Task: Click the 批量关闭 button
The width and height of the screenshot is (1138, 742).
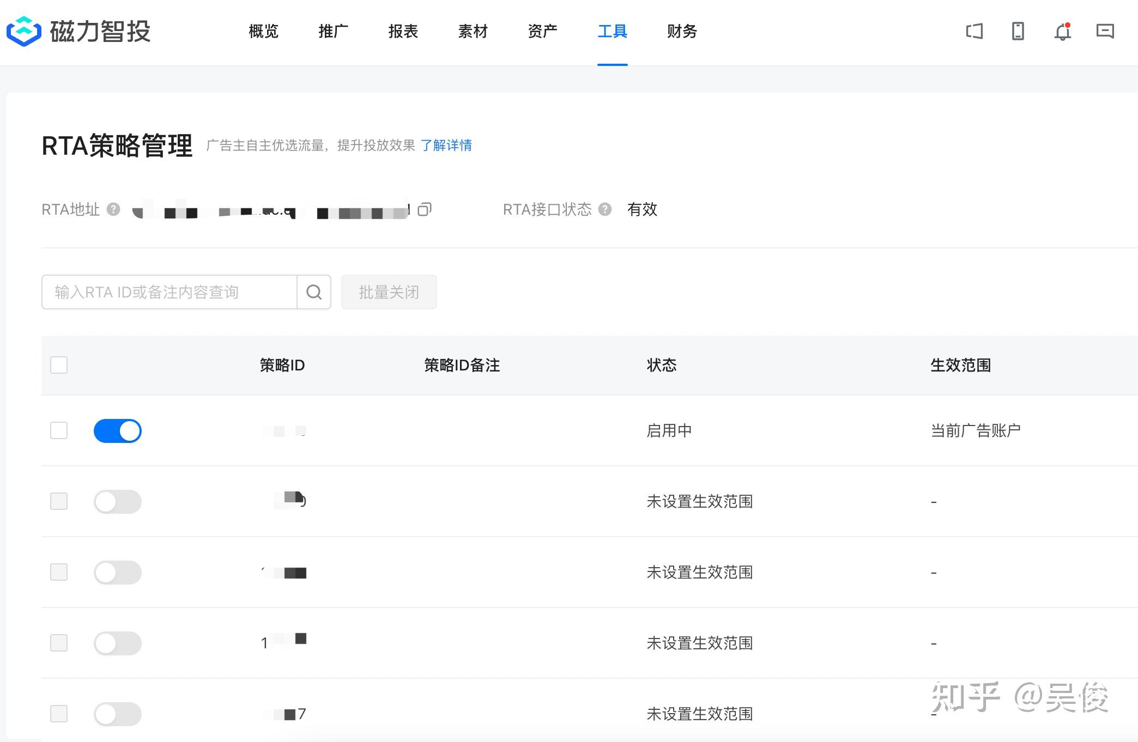Action: [x=389, y=292]
